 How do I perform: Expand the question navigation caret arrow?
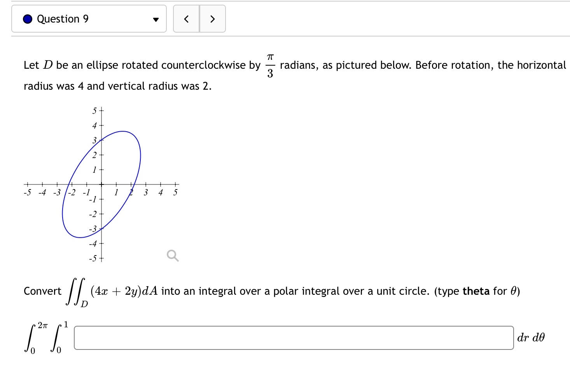click(155, 19)
